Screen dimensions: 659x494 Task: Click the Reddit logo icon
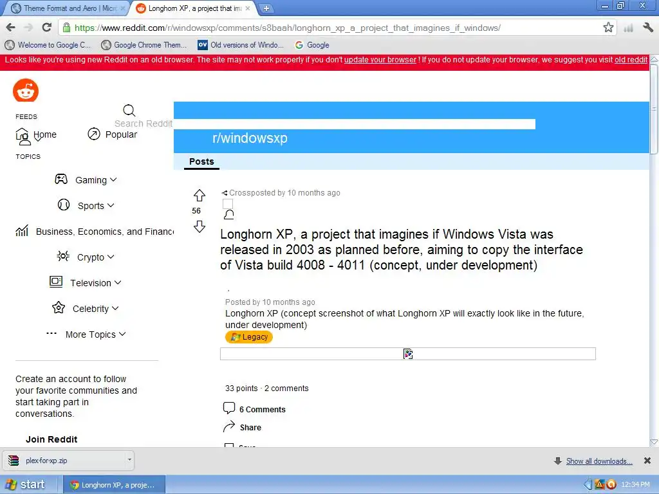click(26, 90)
